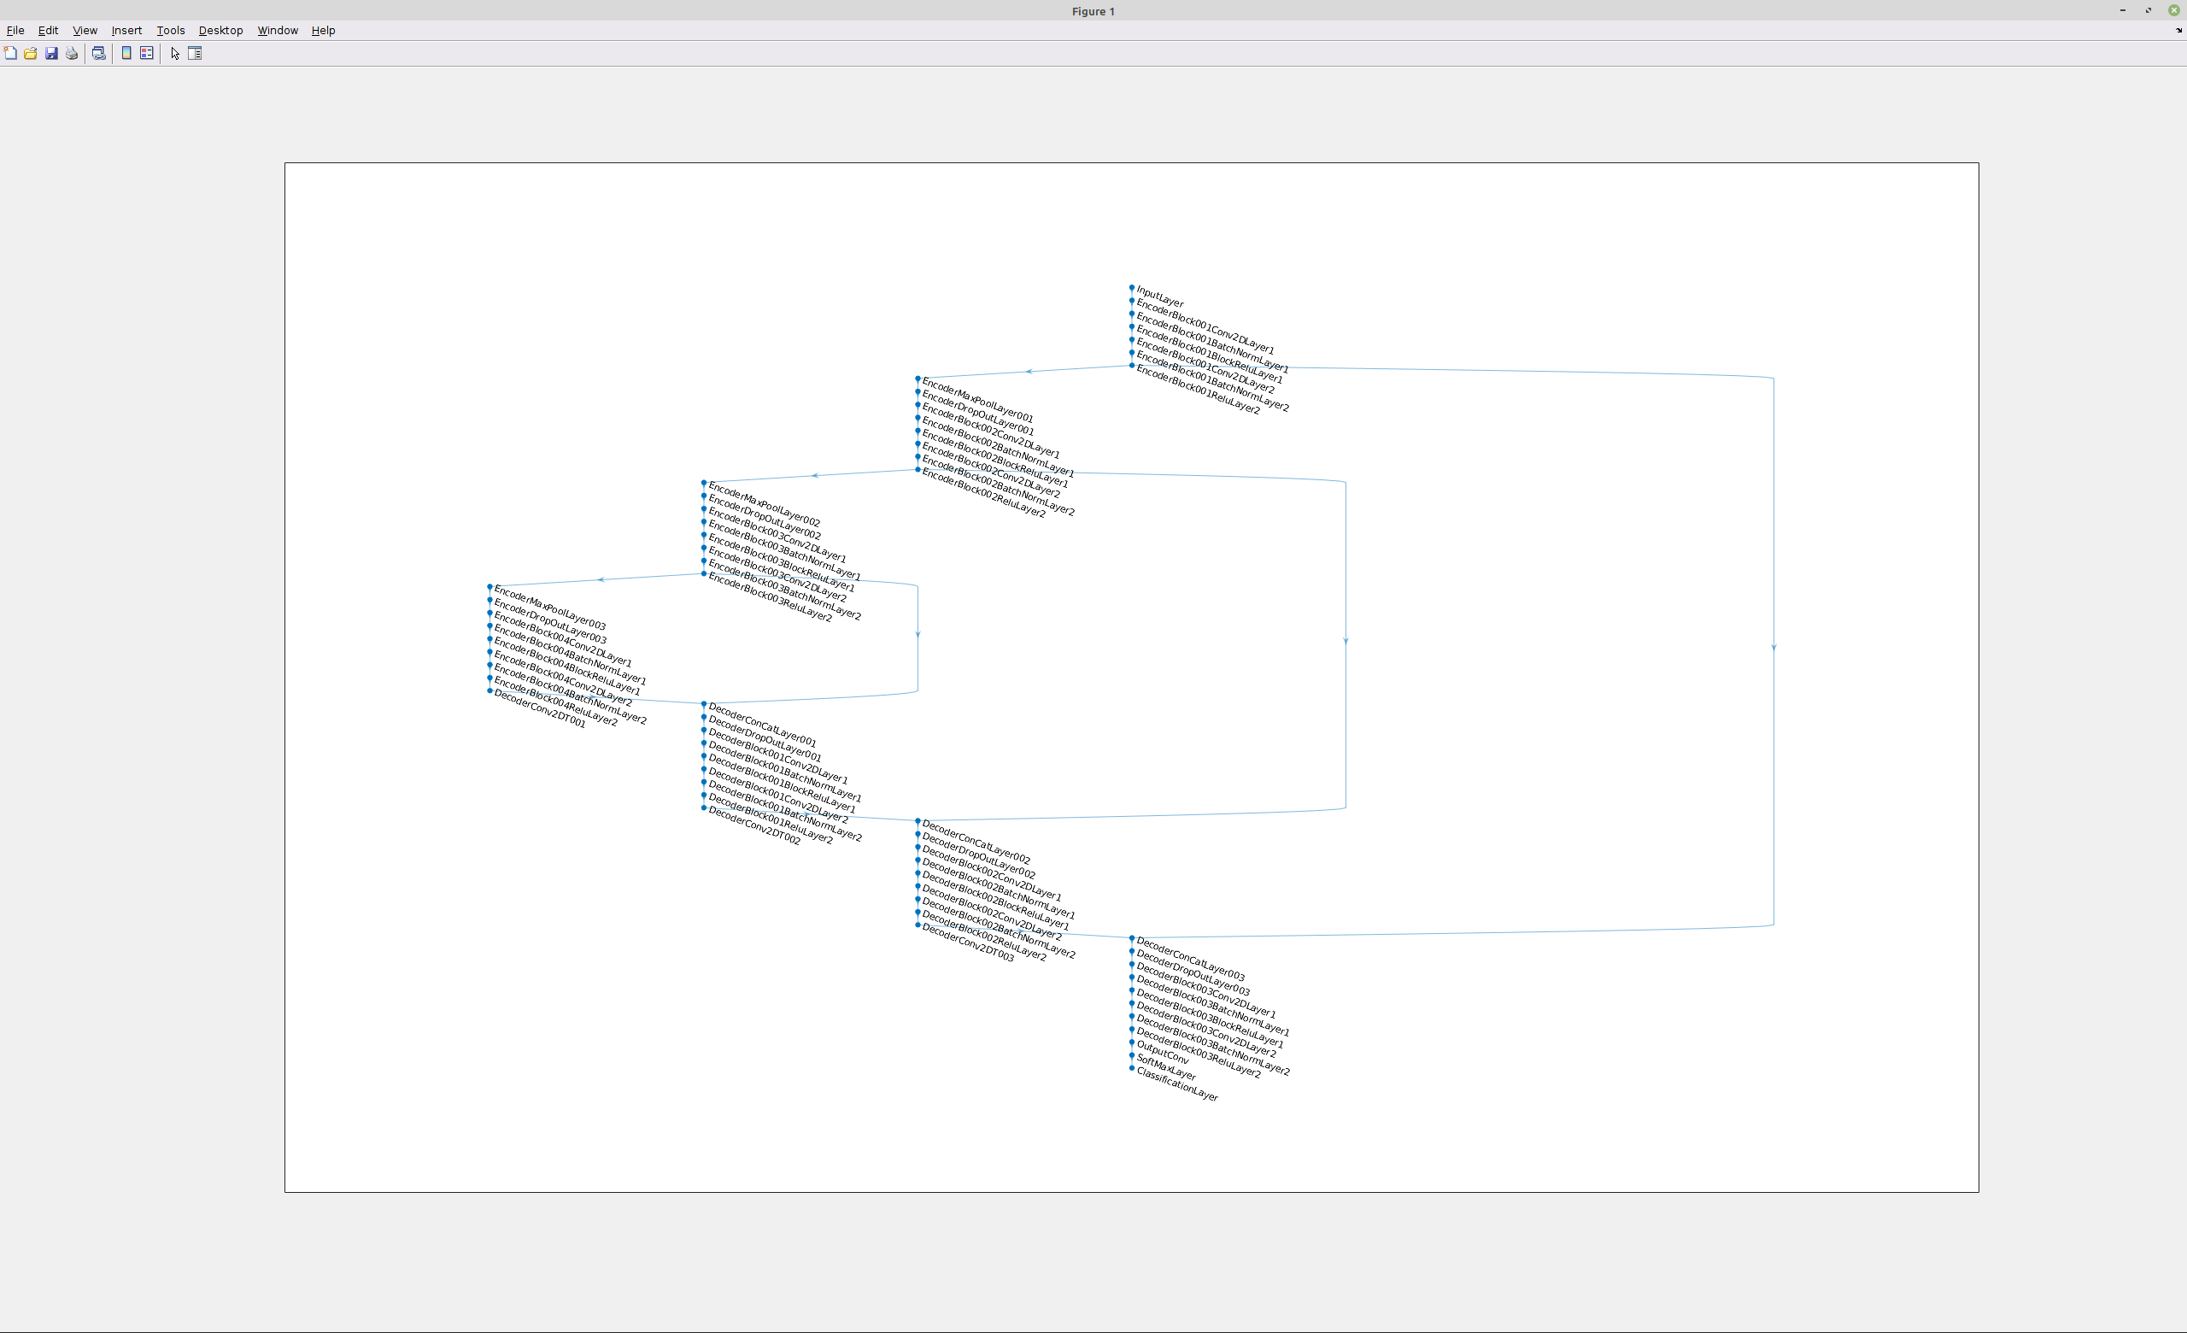The width and height of the screenshot is (2187, 1333).
Task: Click the File menu in the menu bar
Action: pyautogui.click(x=15, y=30)
